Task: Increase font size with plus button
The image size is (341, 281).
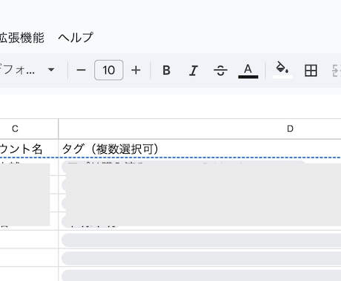Action: 136,70
